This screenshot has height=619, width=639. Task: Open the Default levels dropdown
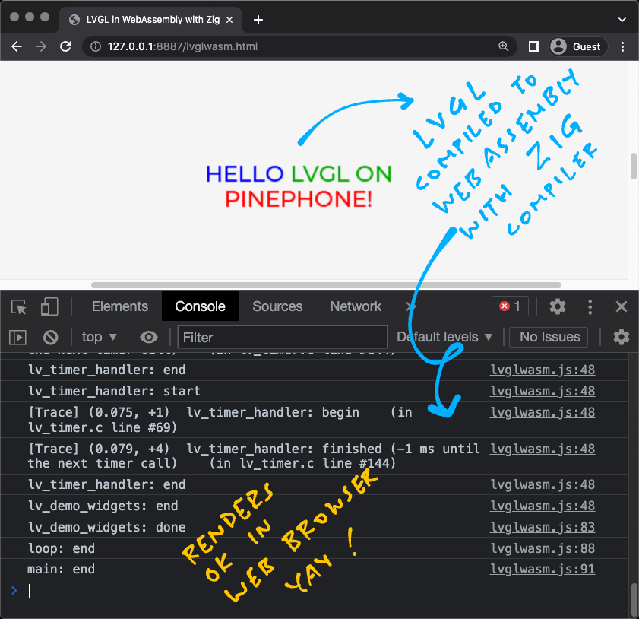(x=444, y=337)
